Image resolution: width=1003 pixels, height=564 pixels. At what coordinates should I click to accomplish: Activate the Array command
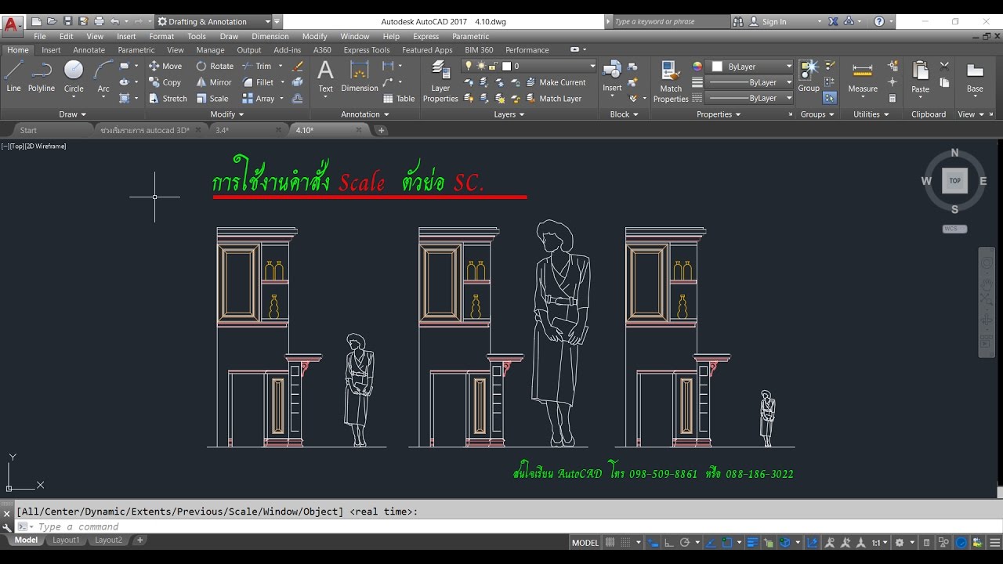[259, 99]
